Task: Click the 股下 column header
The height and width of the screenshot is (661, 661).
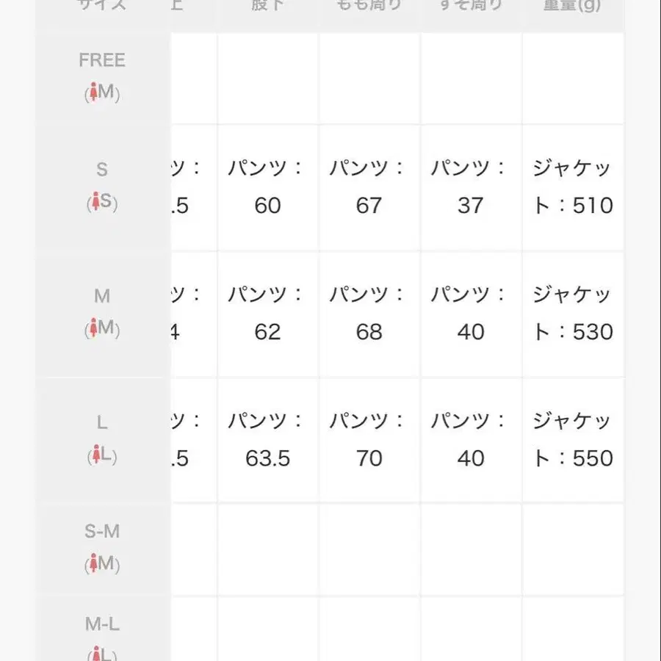Action: (x=267, y=6)
